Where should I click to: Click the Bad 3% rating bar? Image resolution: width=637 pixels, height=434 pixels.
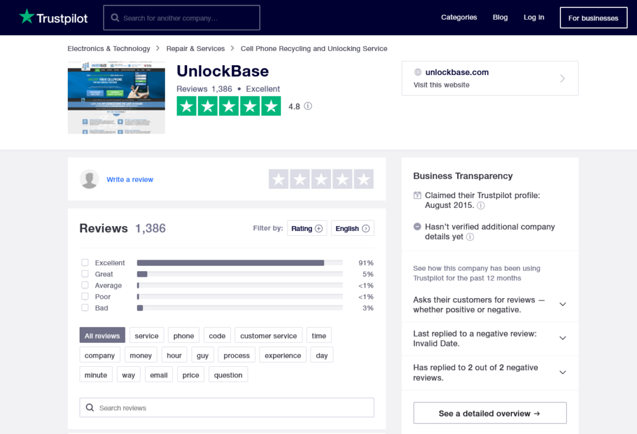click(x=239, y=308)
